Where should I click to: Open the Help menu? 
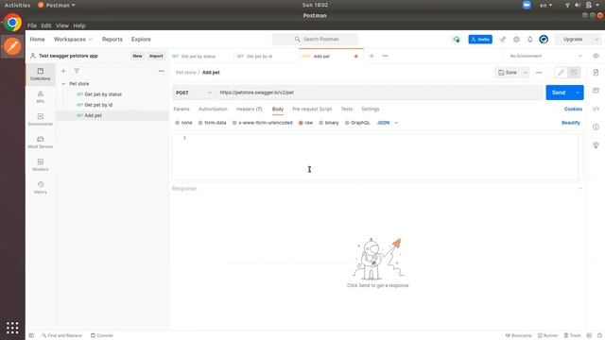[79, 25]
